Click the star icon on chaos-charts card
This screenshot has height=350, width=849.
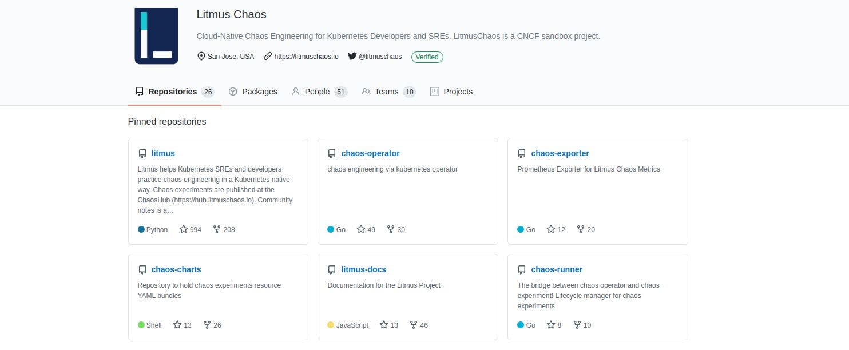[x=177, y=325]
